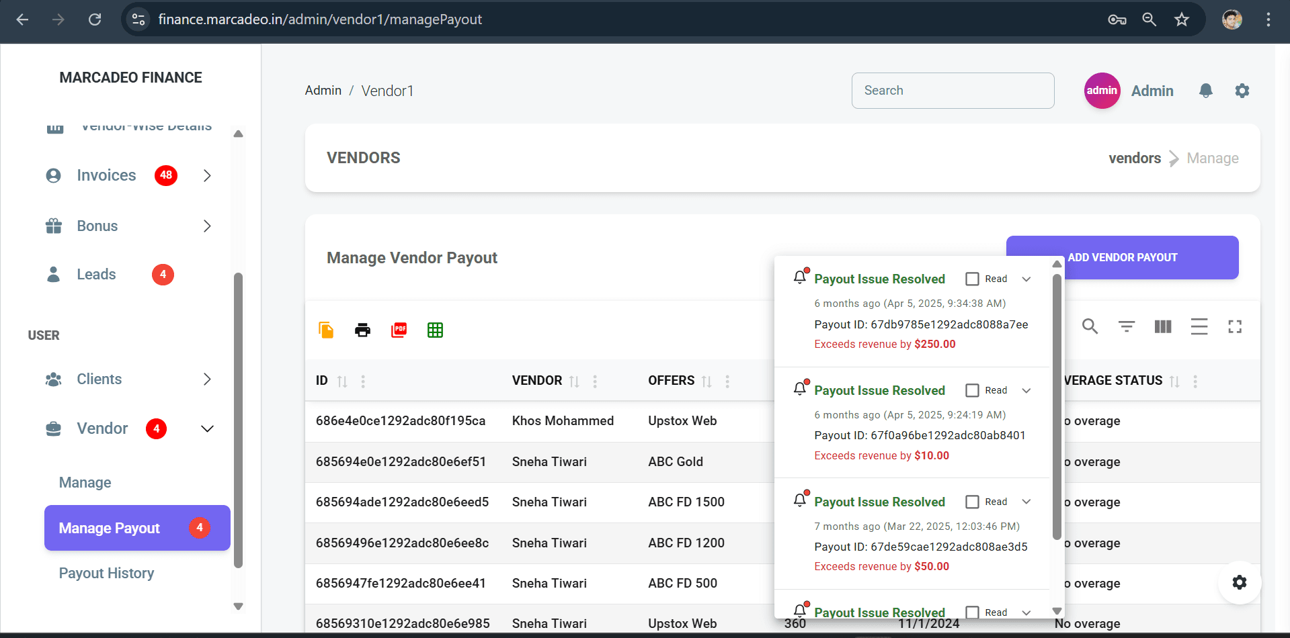Click inside the Search field
This screenshot has width=1290, height=638.
click(953, 90)
